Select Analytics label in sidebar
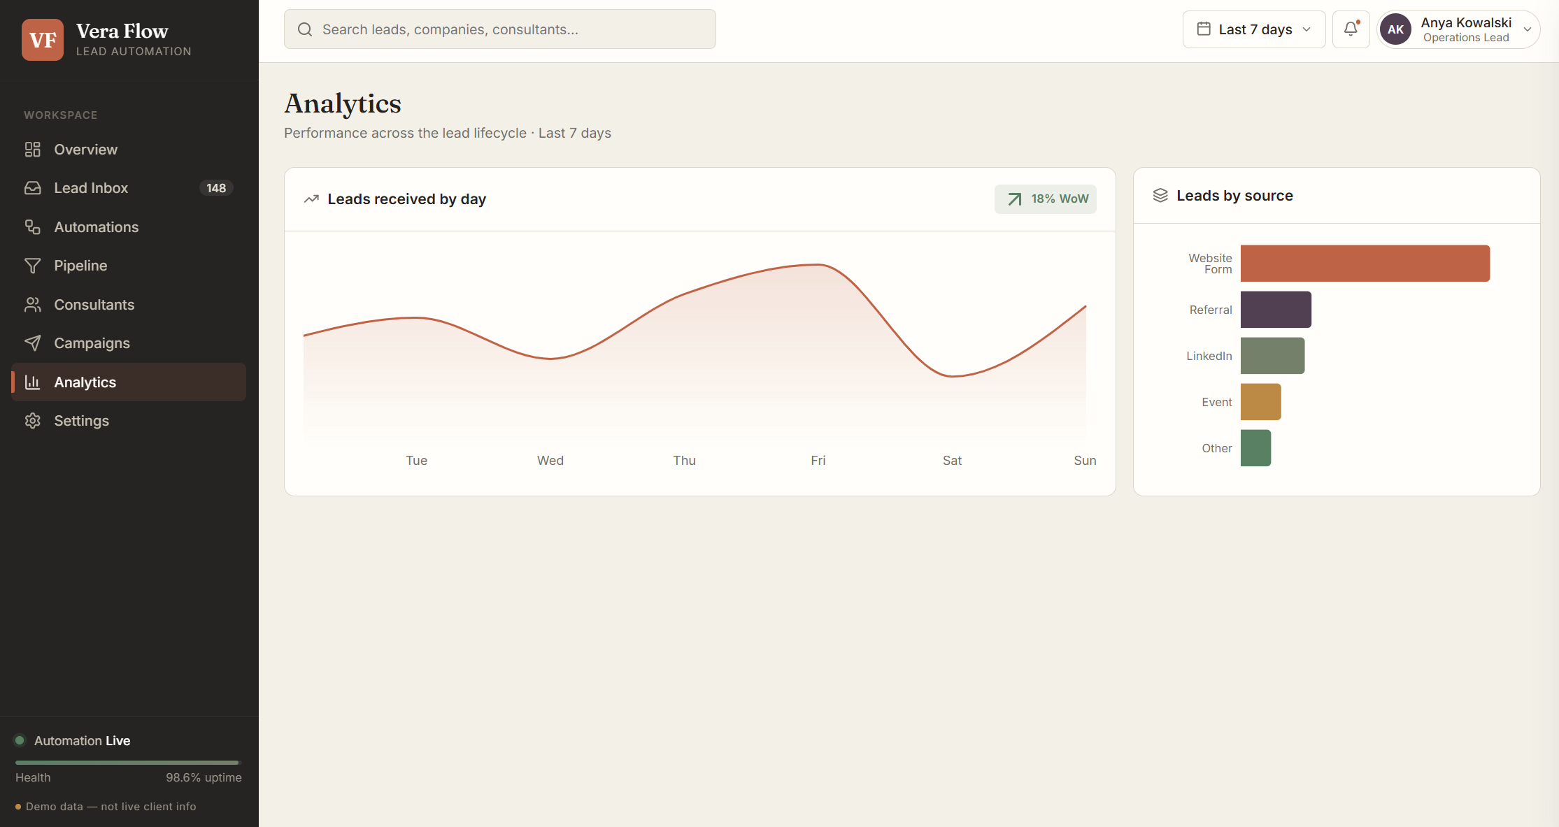Screen dimensions: 1559x827 85,382
